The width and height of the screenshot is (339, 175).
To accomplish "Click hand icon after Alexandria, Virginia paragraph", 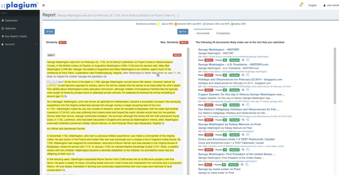I will (163, 123).
